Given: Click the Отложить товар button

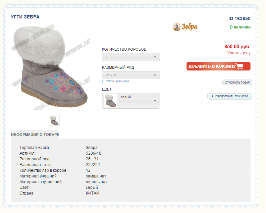Looking at the screenshot, I should click(237, 83).
